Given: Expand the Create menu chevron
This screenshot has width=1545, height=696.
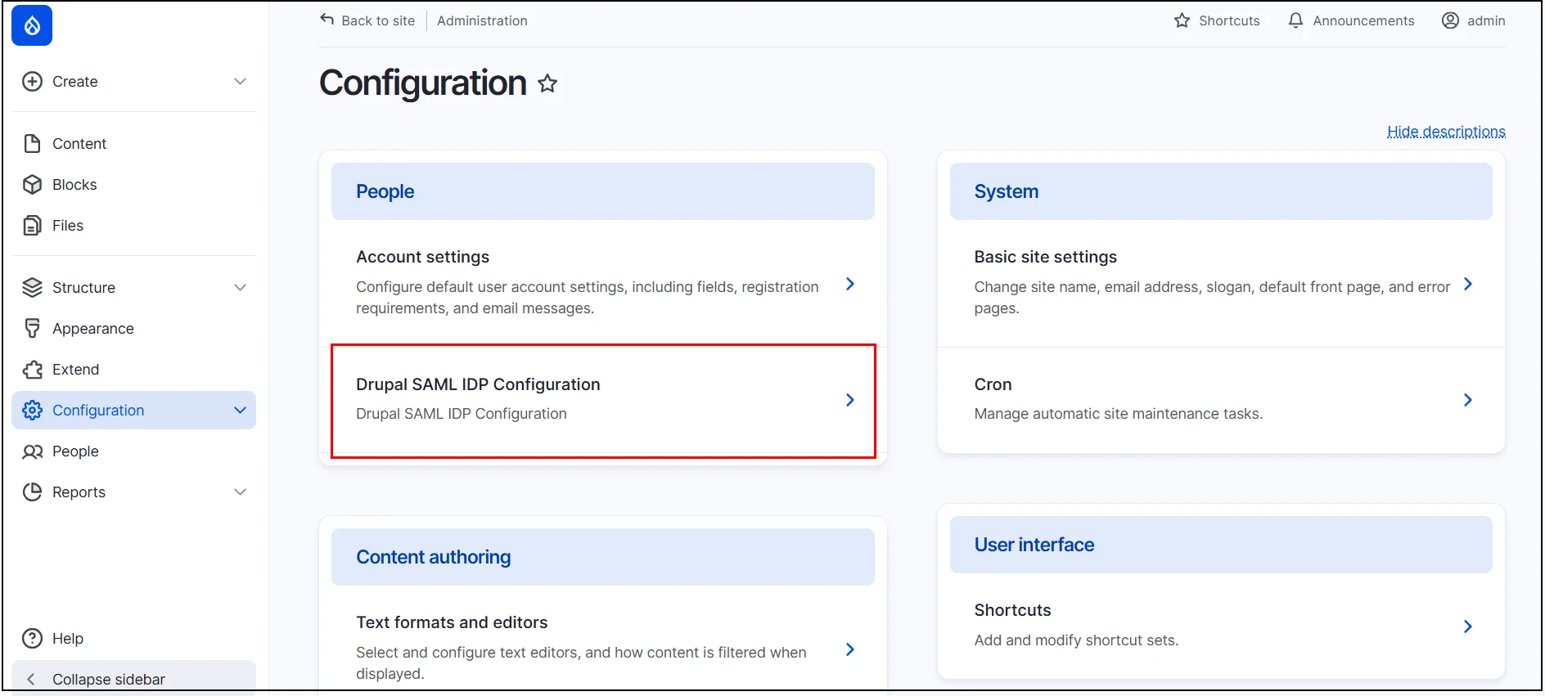Looking at the screenshot, I should click(240, 81).
